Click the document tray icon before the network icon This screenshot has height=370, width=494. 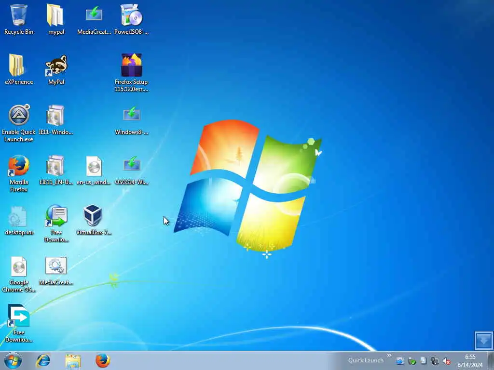tap(424, 361)
